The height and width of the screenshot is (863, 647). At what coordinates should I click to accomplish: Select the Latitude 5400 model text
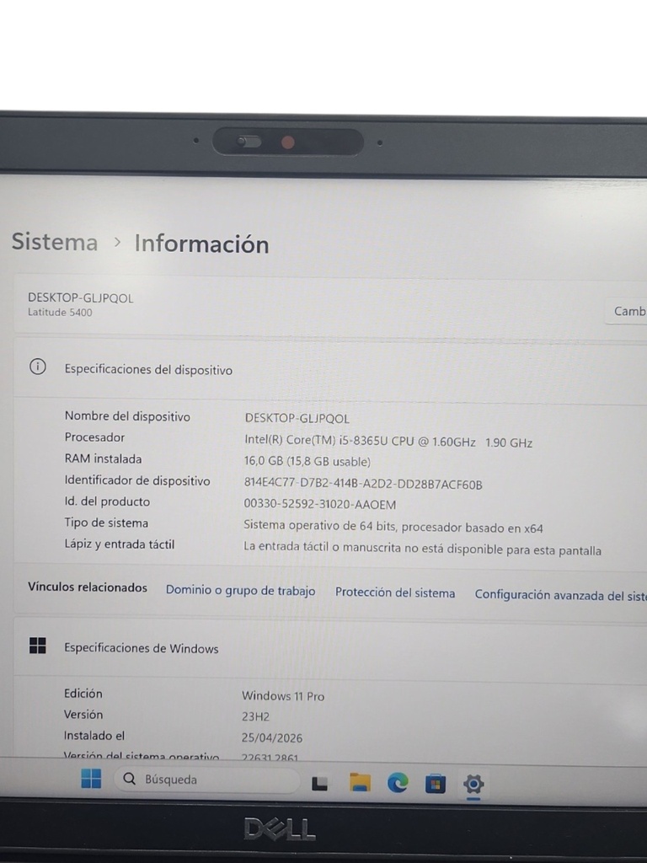coord(60,312)
